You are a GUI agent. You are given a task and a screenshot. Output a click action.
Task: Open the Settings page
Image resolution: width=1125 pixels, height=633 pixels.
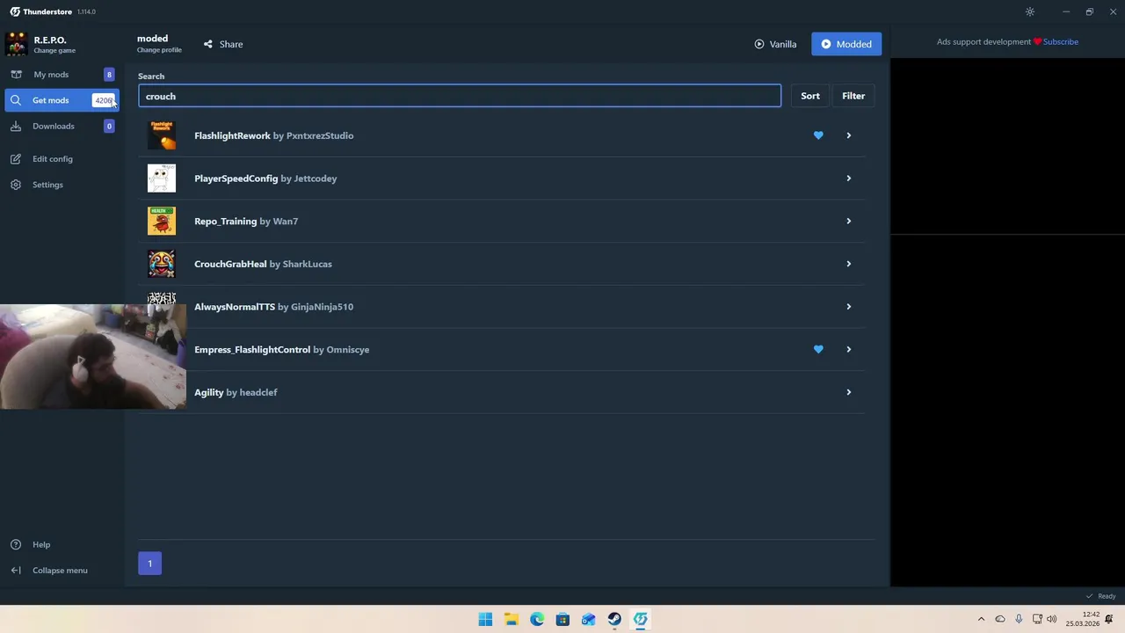pyautogui.click(x=47, y=185)
